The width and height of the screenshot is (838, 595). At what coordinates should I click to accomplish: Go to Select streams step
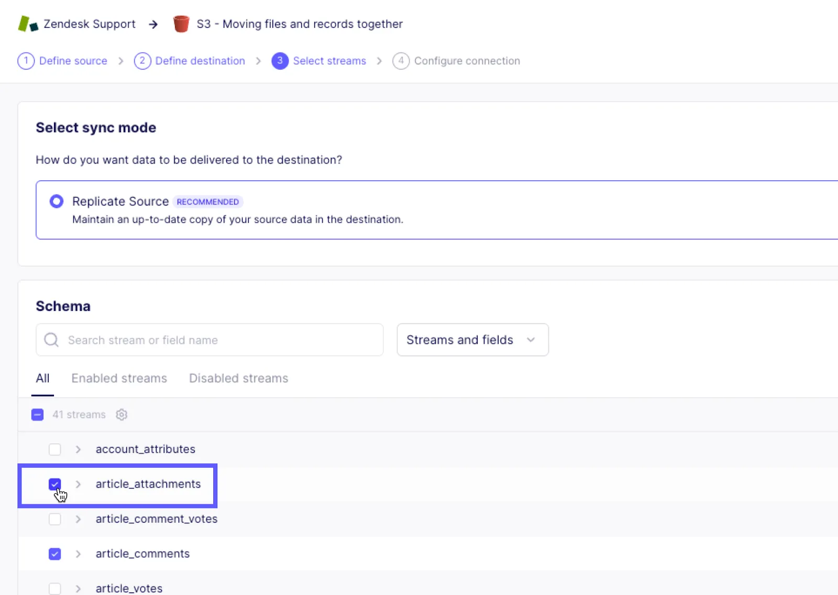click(329, 61)
